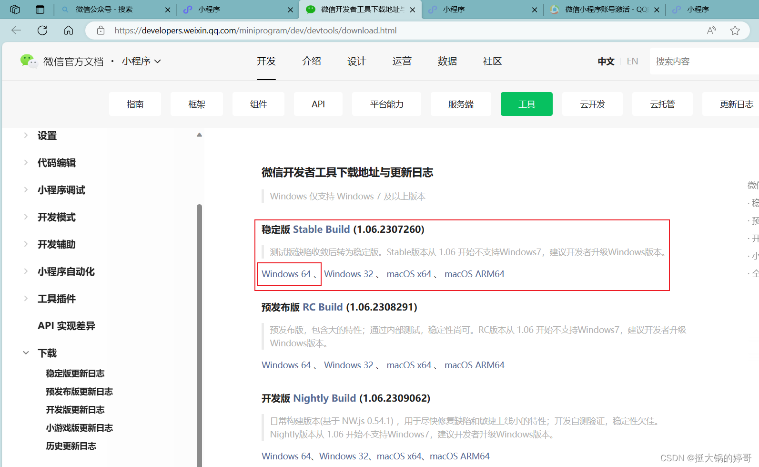Click the sidebar scrollbar thumb
The width and height of the screenshot is (759, 467).
tap(199, 335)
